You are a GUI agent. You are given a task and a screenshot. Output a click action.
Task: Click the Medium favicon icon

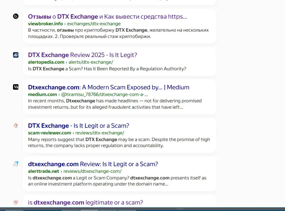pos(16,87)
